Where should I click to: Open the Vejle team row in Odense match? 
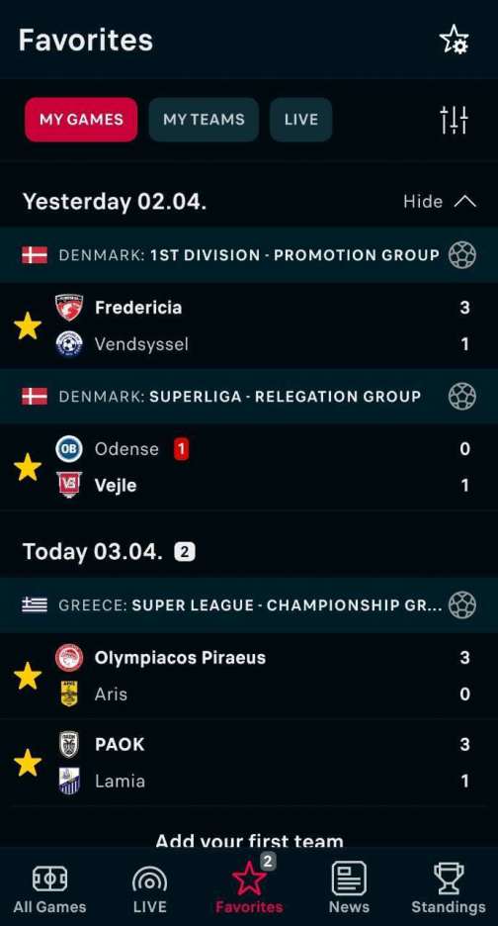pos(249,486)
